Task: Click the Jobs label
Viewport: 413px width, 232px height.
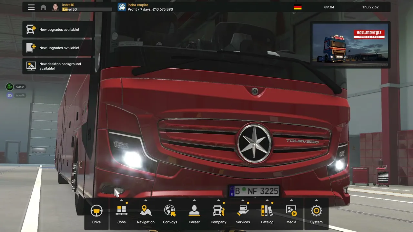Action: [121, 222]
